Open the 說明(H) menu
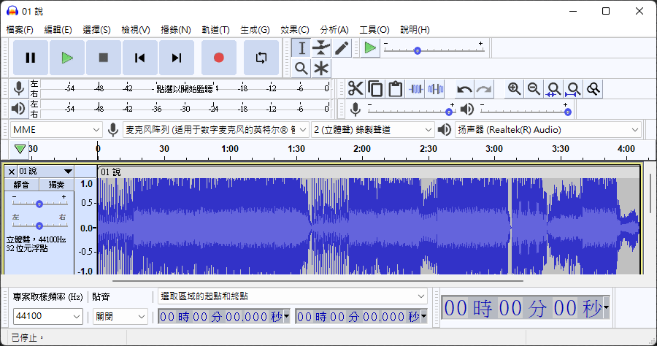Viewport: 657px width, 346px height. 415,30
